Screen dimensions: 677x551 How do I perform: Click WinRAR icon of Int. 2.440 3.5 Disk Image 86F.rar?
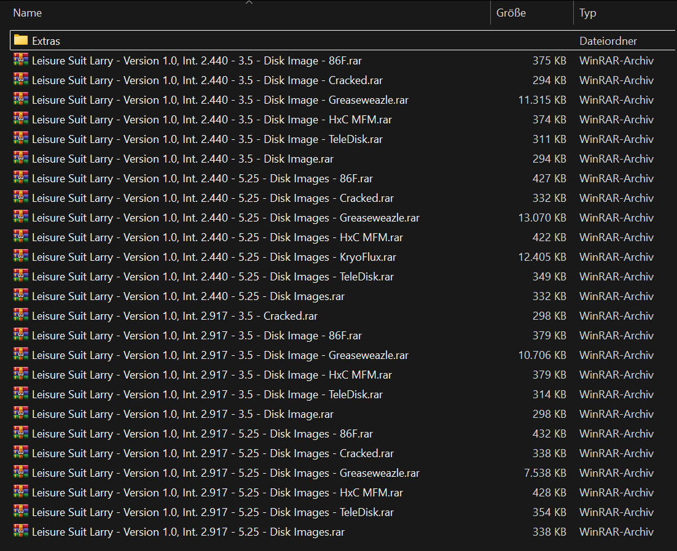pyautogui.click(x=21, y=60)
